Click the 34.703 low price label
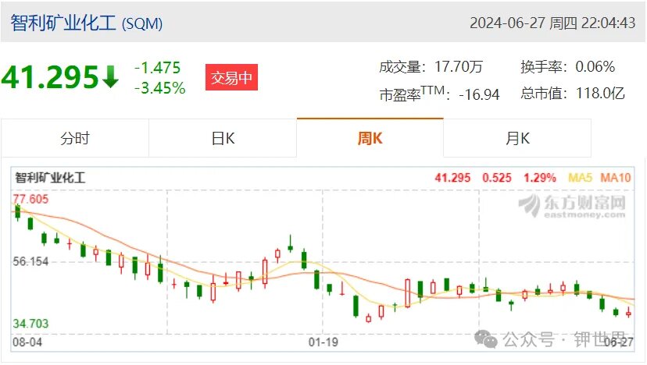 point(30,324)
